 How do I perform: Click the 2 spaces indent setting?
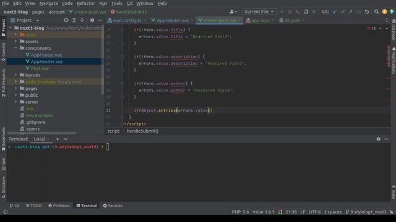coord(333,212)
